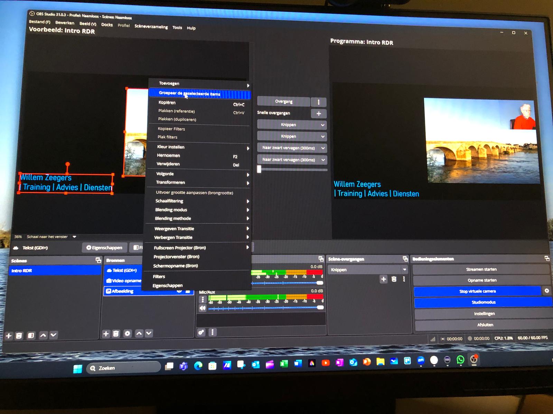Move scene up in Scènes dock
553x414 pixels.
[x=43, y=335]
